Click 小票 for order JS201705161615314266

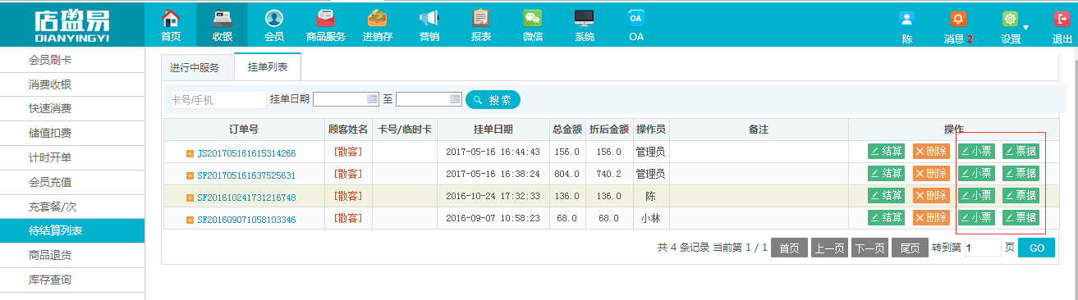click(x=976, y=151)
